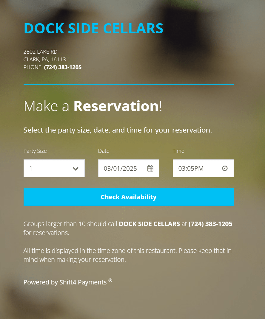Click the Make a Reservation heading

tap(93, 106)
